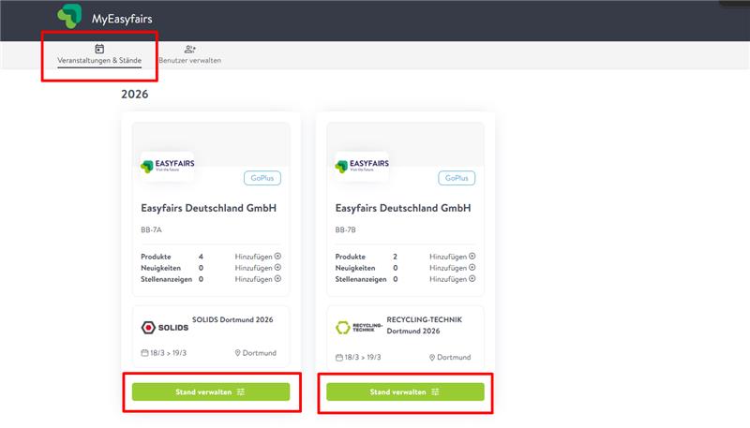
Task: Click the RECYCLING-TECHNIK logo icon
Action: (342, 327)
